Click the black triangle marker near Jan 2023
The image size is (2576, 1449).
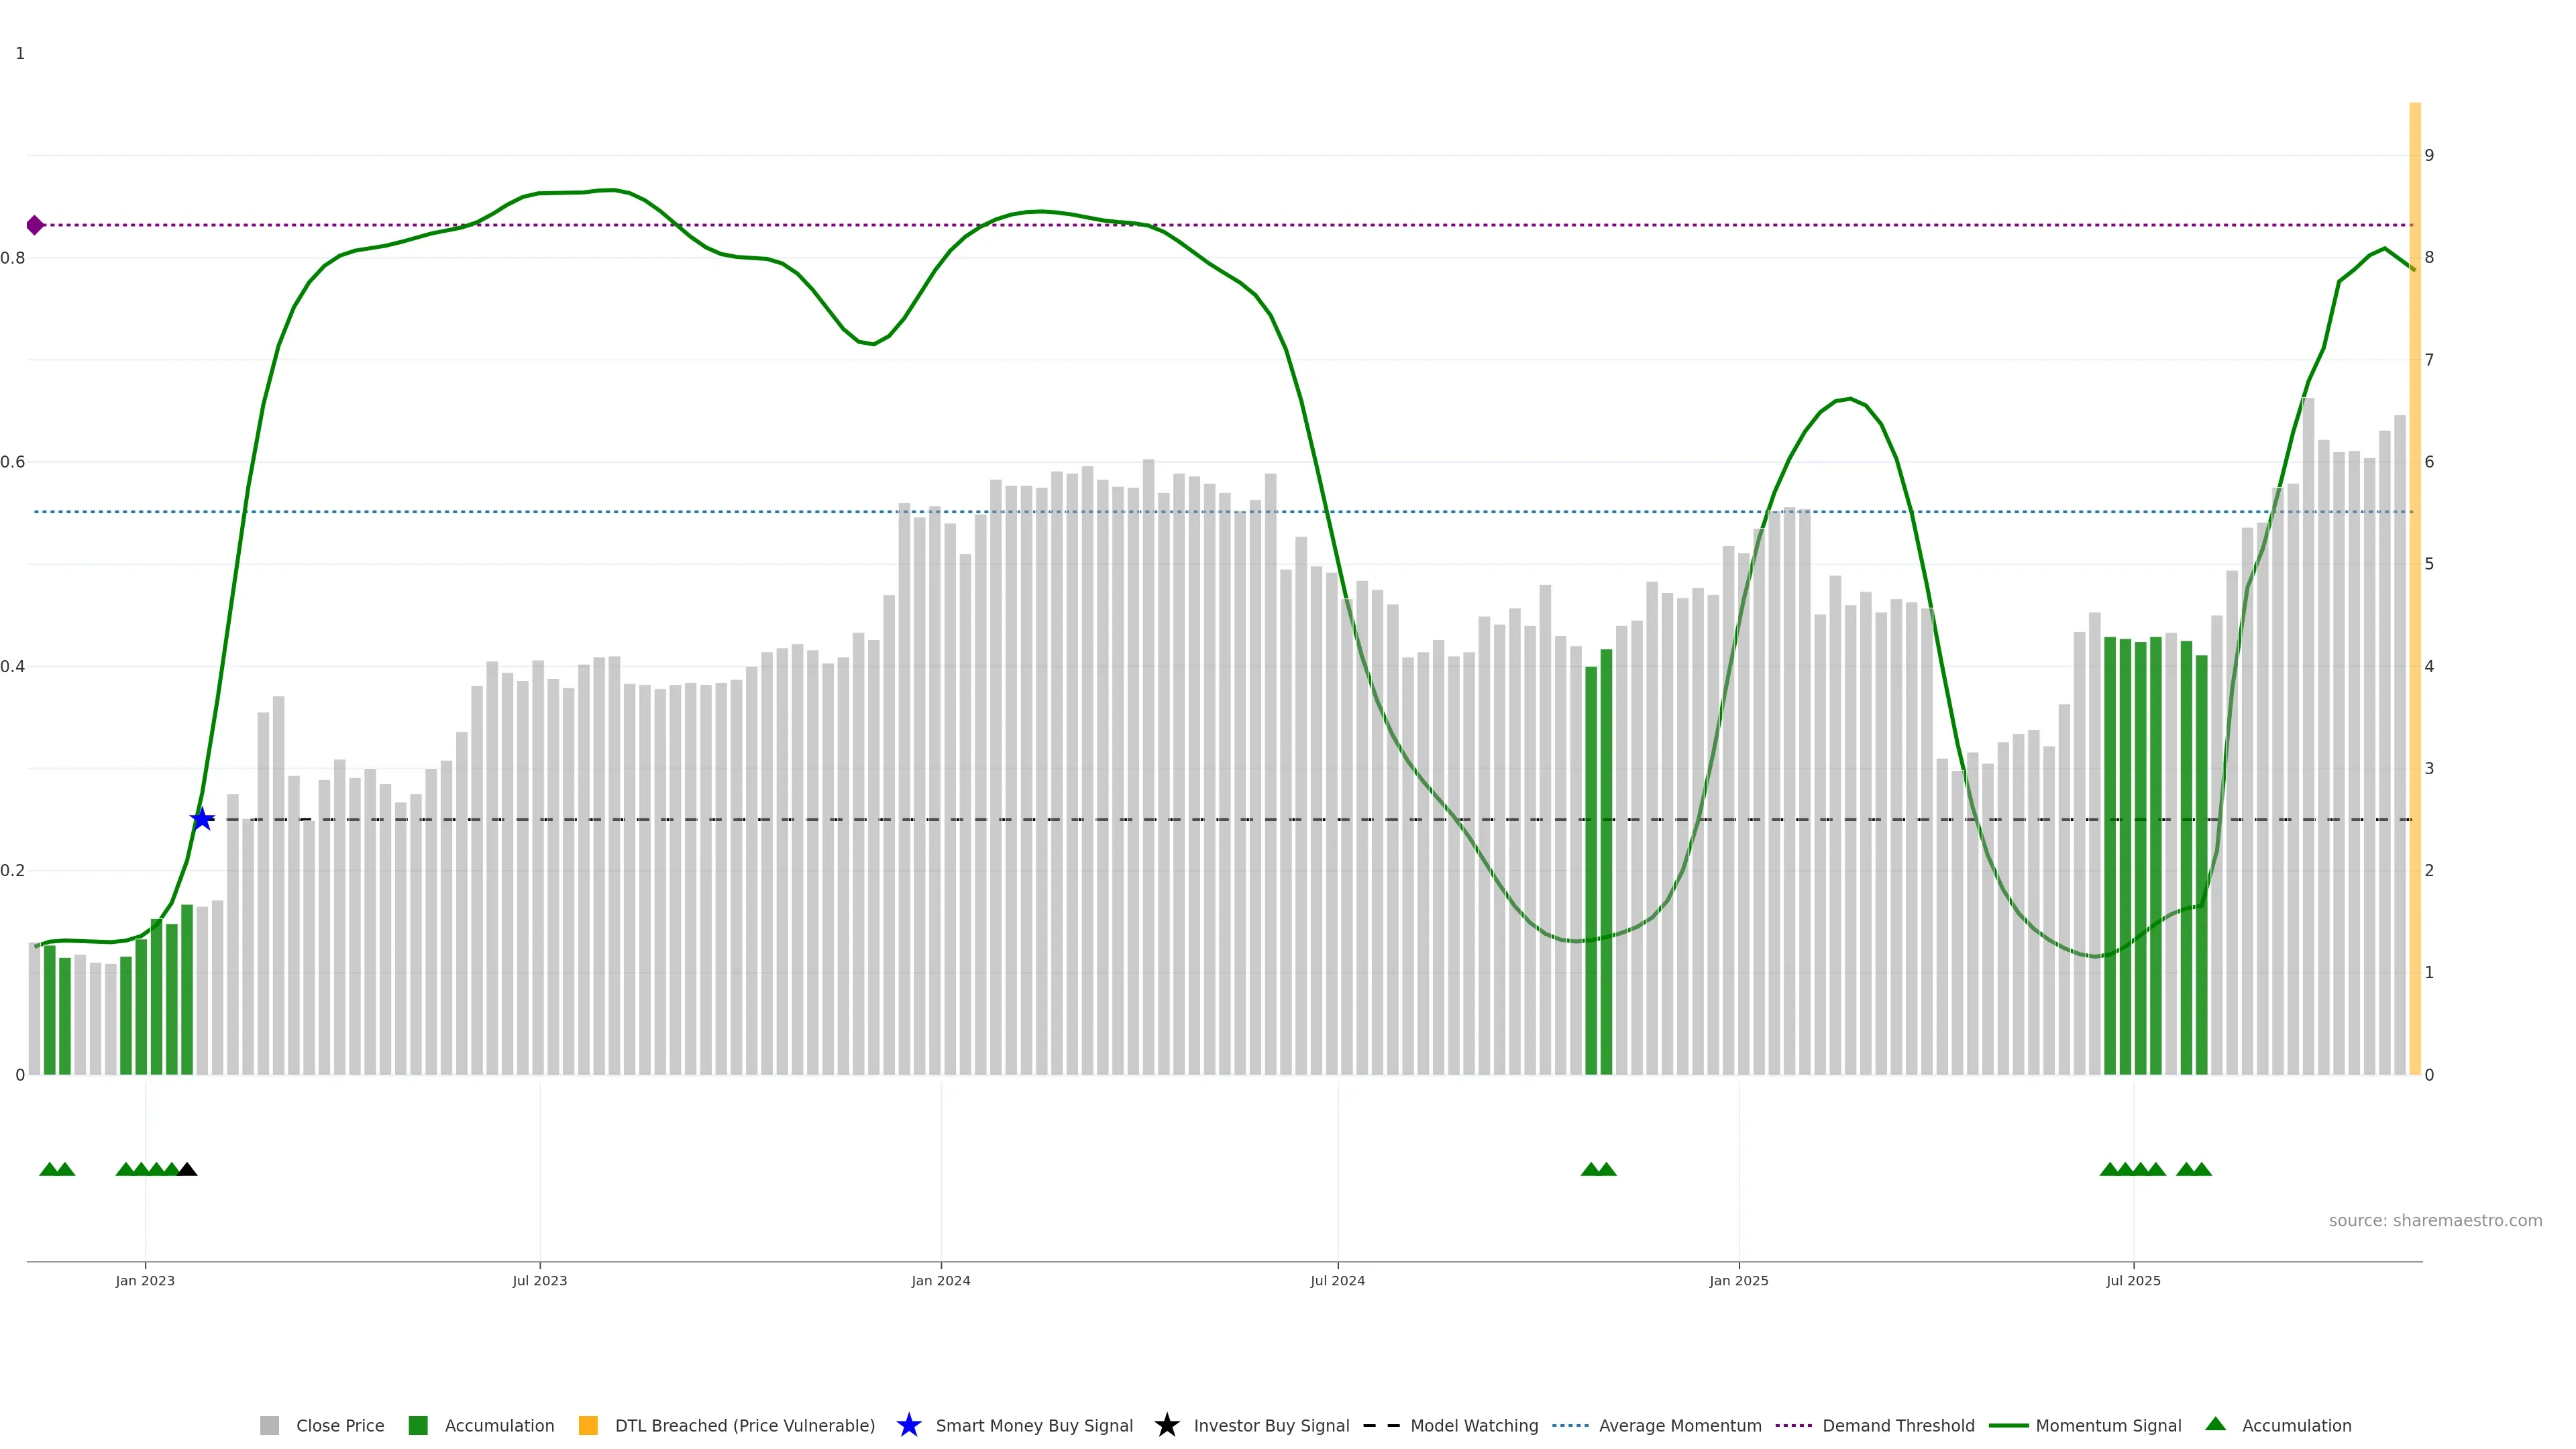coord(187,1169)
